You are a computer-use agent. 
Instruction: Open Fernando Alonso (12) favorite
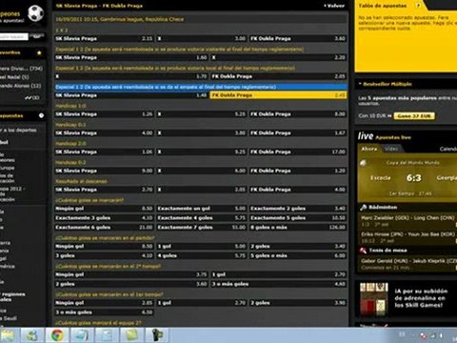click(x=20, y=86)
